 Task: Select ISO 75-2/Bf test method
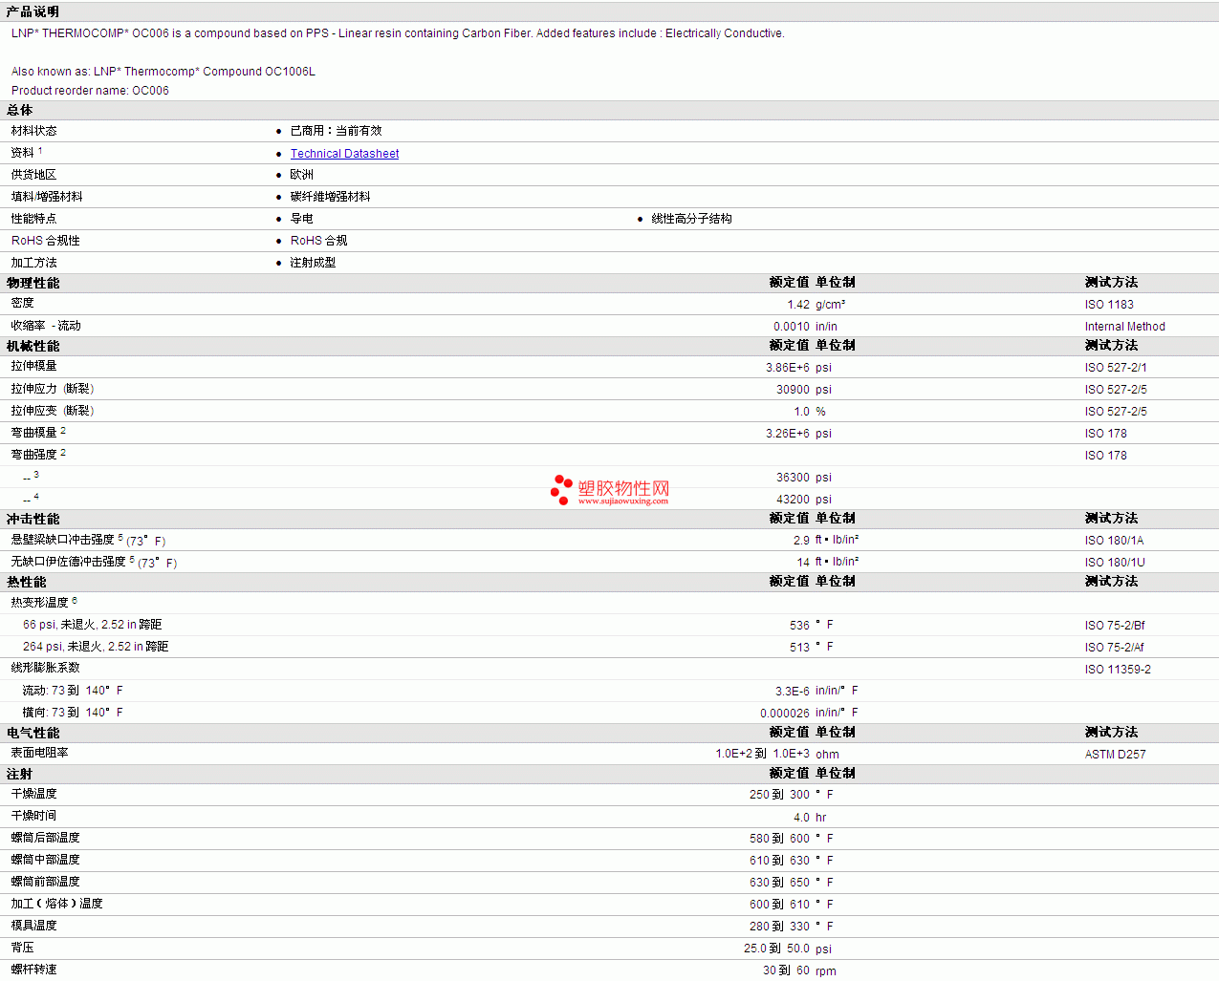click(x=1115, y=626)
